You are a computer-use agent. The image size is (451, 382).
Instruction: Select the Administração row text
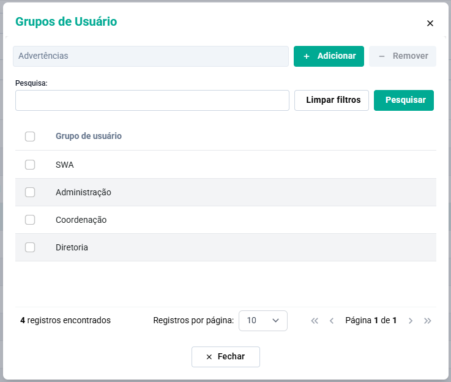[83, 192]
